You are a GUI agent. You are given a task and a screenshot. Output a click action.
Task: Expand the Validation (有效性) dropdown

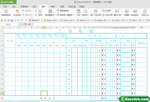(x=88, y=15)
